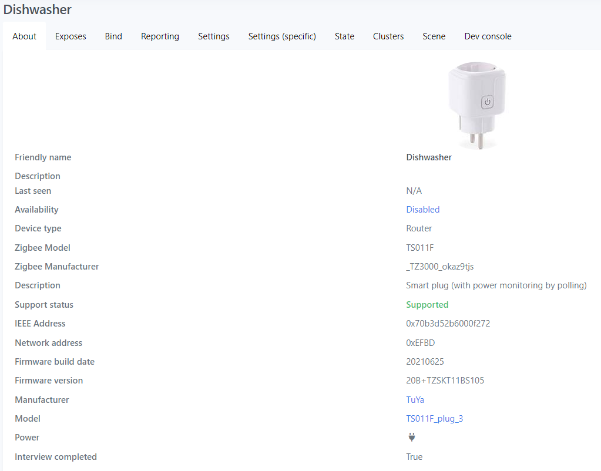Open the Bind tab
Image resolution: width=601 pixels, height=471 pixels.
pos(113,36)
